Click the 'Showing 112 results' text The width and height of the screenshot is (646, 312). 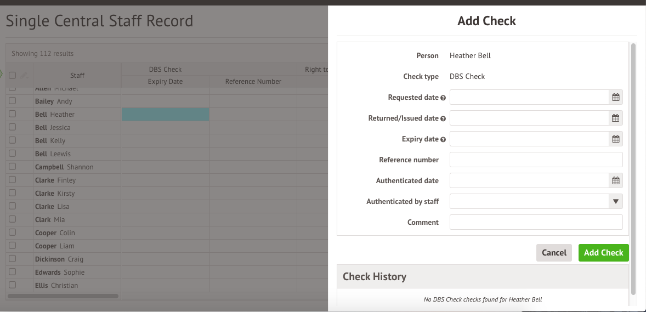click(x=42, y=54)
